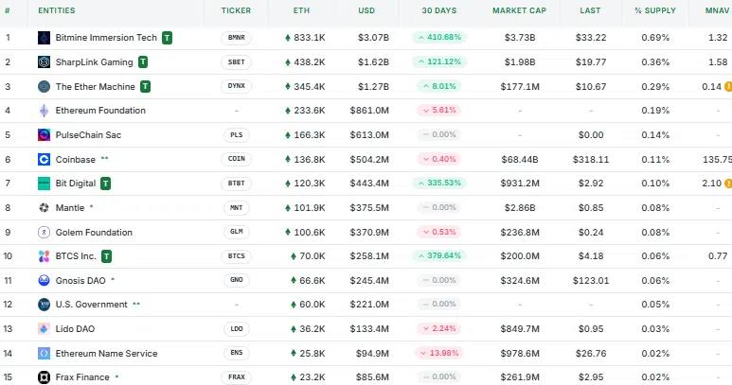The height and width of the screenshot is (385, 732).
Task: Click the SBET ticker pill
Action: pos(236,62)
